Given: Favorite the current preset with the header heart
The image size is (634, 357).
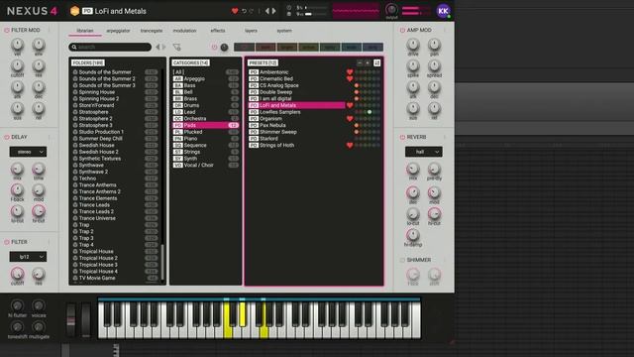Looking at the screenshot, I should click(x=235, y=11).
